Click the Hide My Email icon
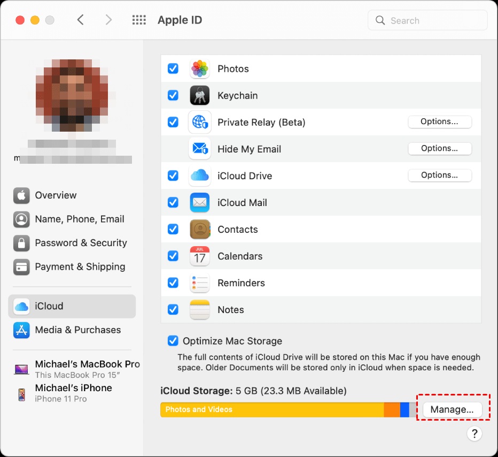Screen dimensions: 498x457 (x=200, y=149)
